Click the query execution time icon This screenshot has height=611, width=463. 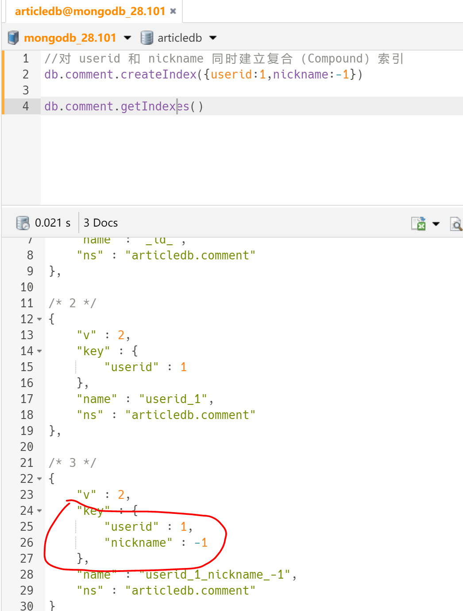click(23, 223)
